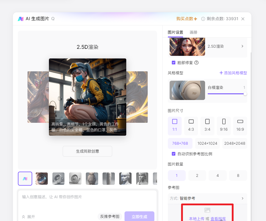The width and height of the screenshot is (266, 221).
Task: Click the 2.5D渲染 model portrait thumbnail
Action: pos(187,47)
